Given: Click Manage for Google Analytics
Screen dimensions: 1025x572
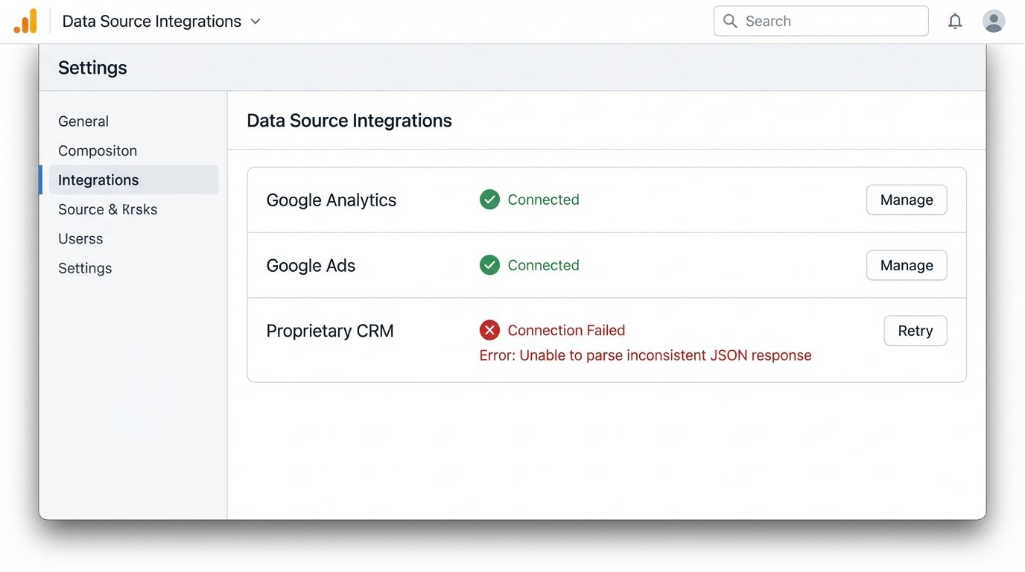Looking at the screenshot, I should point(906,199).
